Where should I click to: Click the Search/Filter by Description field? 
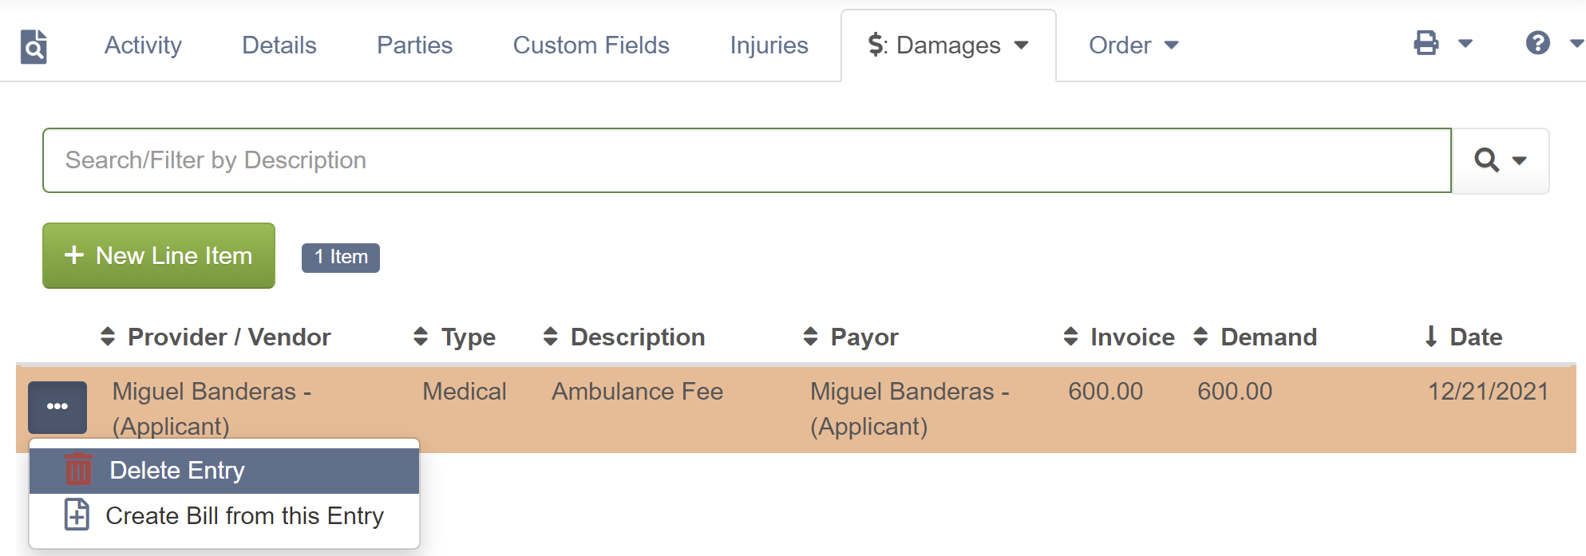(x=747, y=160)
